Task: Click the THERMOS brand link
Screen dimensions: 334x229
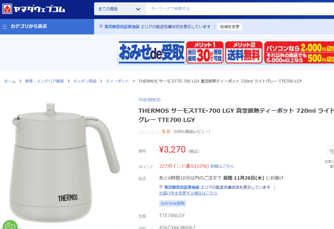Action: click(149, 100)
